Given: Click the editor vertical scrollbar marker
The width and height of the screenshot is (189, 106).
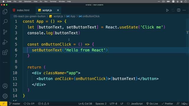Looking at the screenshot, I should tap(188, 32).
